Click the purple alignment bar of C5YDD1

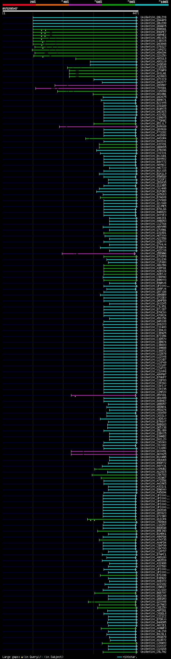pyautogui.click(x=86, y=88)
